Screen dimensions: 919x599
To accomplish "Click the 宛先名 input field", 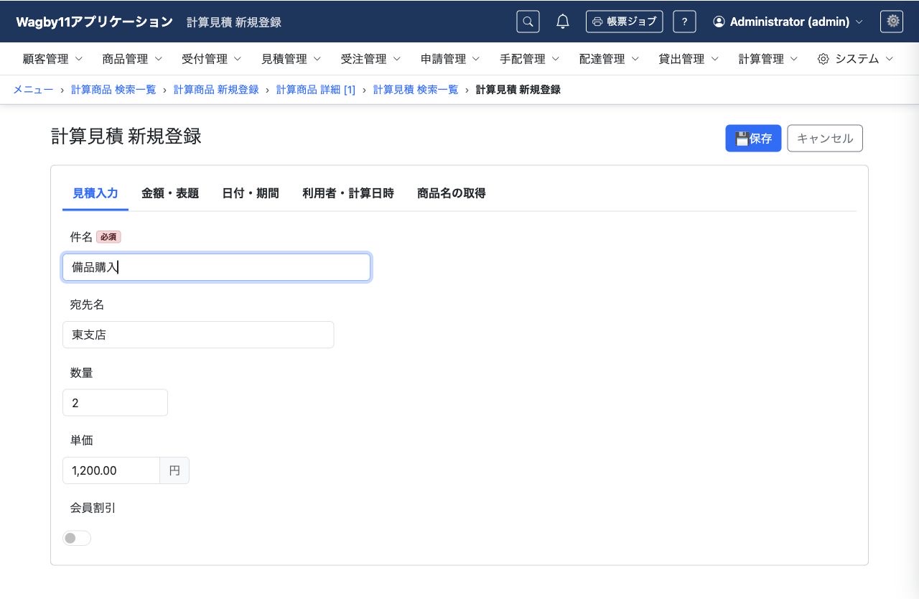I will [198, 335].
